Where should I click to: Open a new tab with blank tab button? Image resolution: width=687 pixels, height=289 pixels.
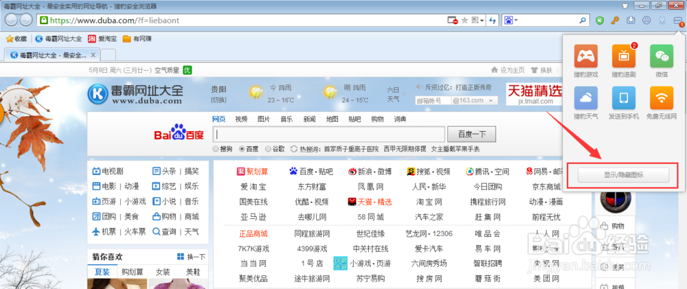[109, 55]
